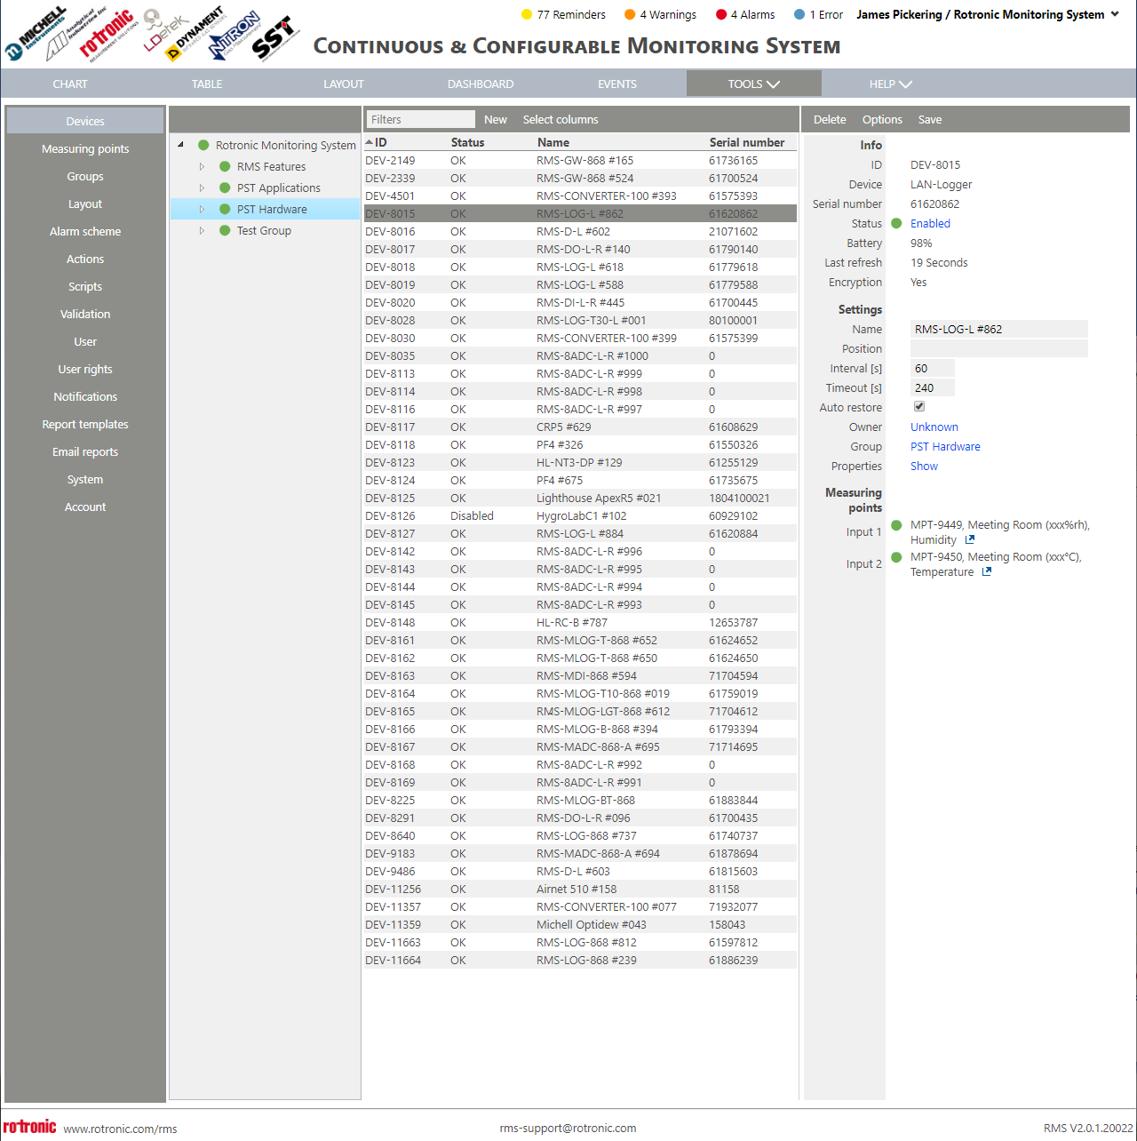This screenshot has height=1141, width=1137.
Task: Open Measuring points in sidebar
Action: pyautogui.click(x=85, y=148)
